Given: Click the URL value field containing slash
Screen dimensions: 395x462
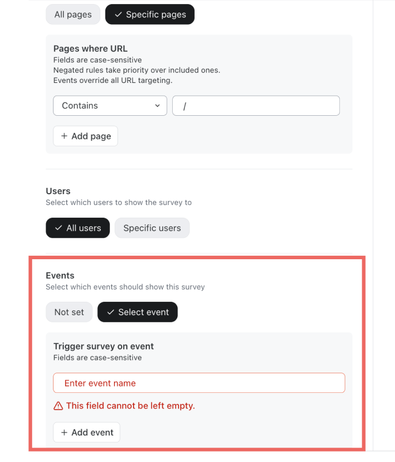Looking at the screenshot, I should click(x=256, y=105).
